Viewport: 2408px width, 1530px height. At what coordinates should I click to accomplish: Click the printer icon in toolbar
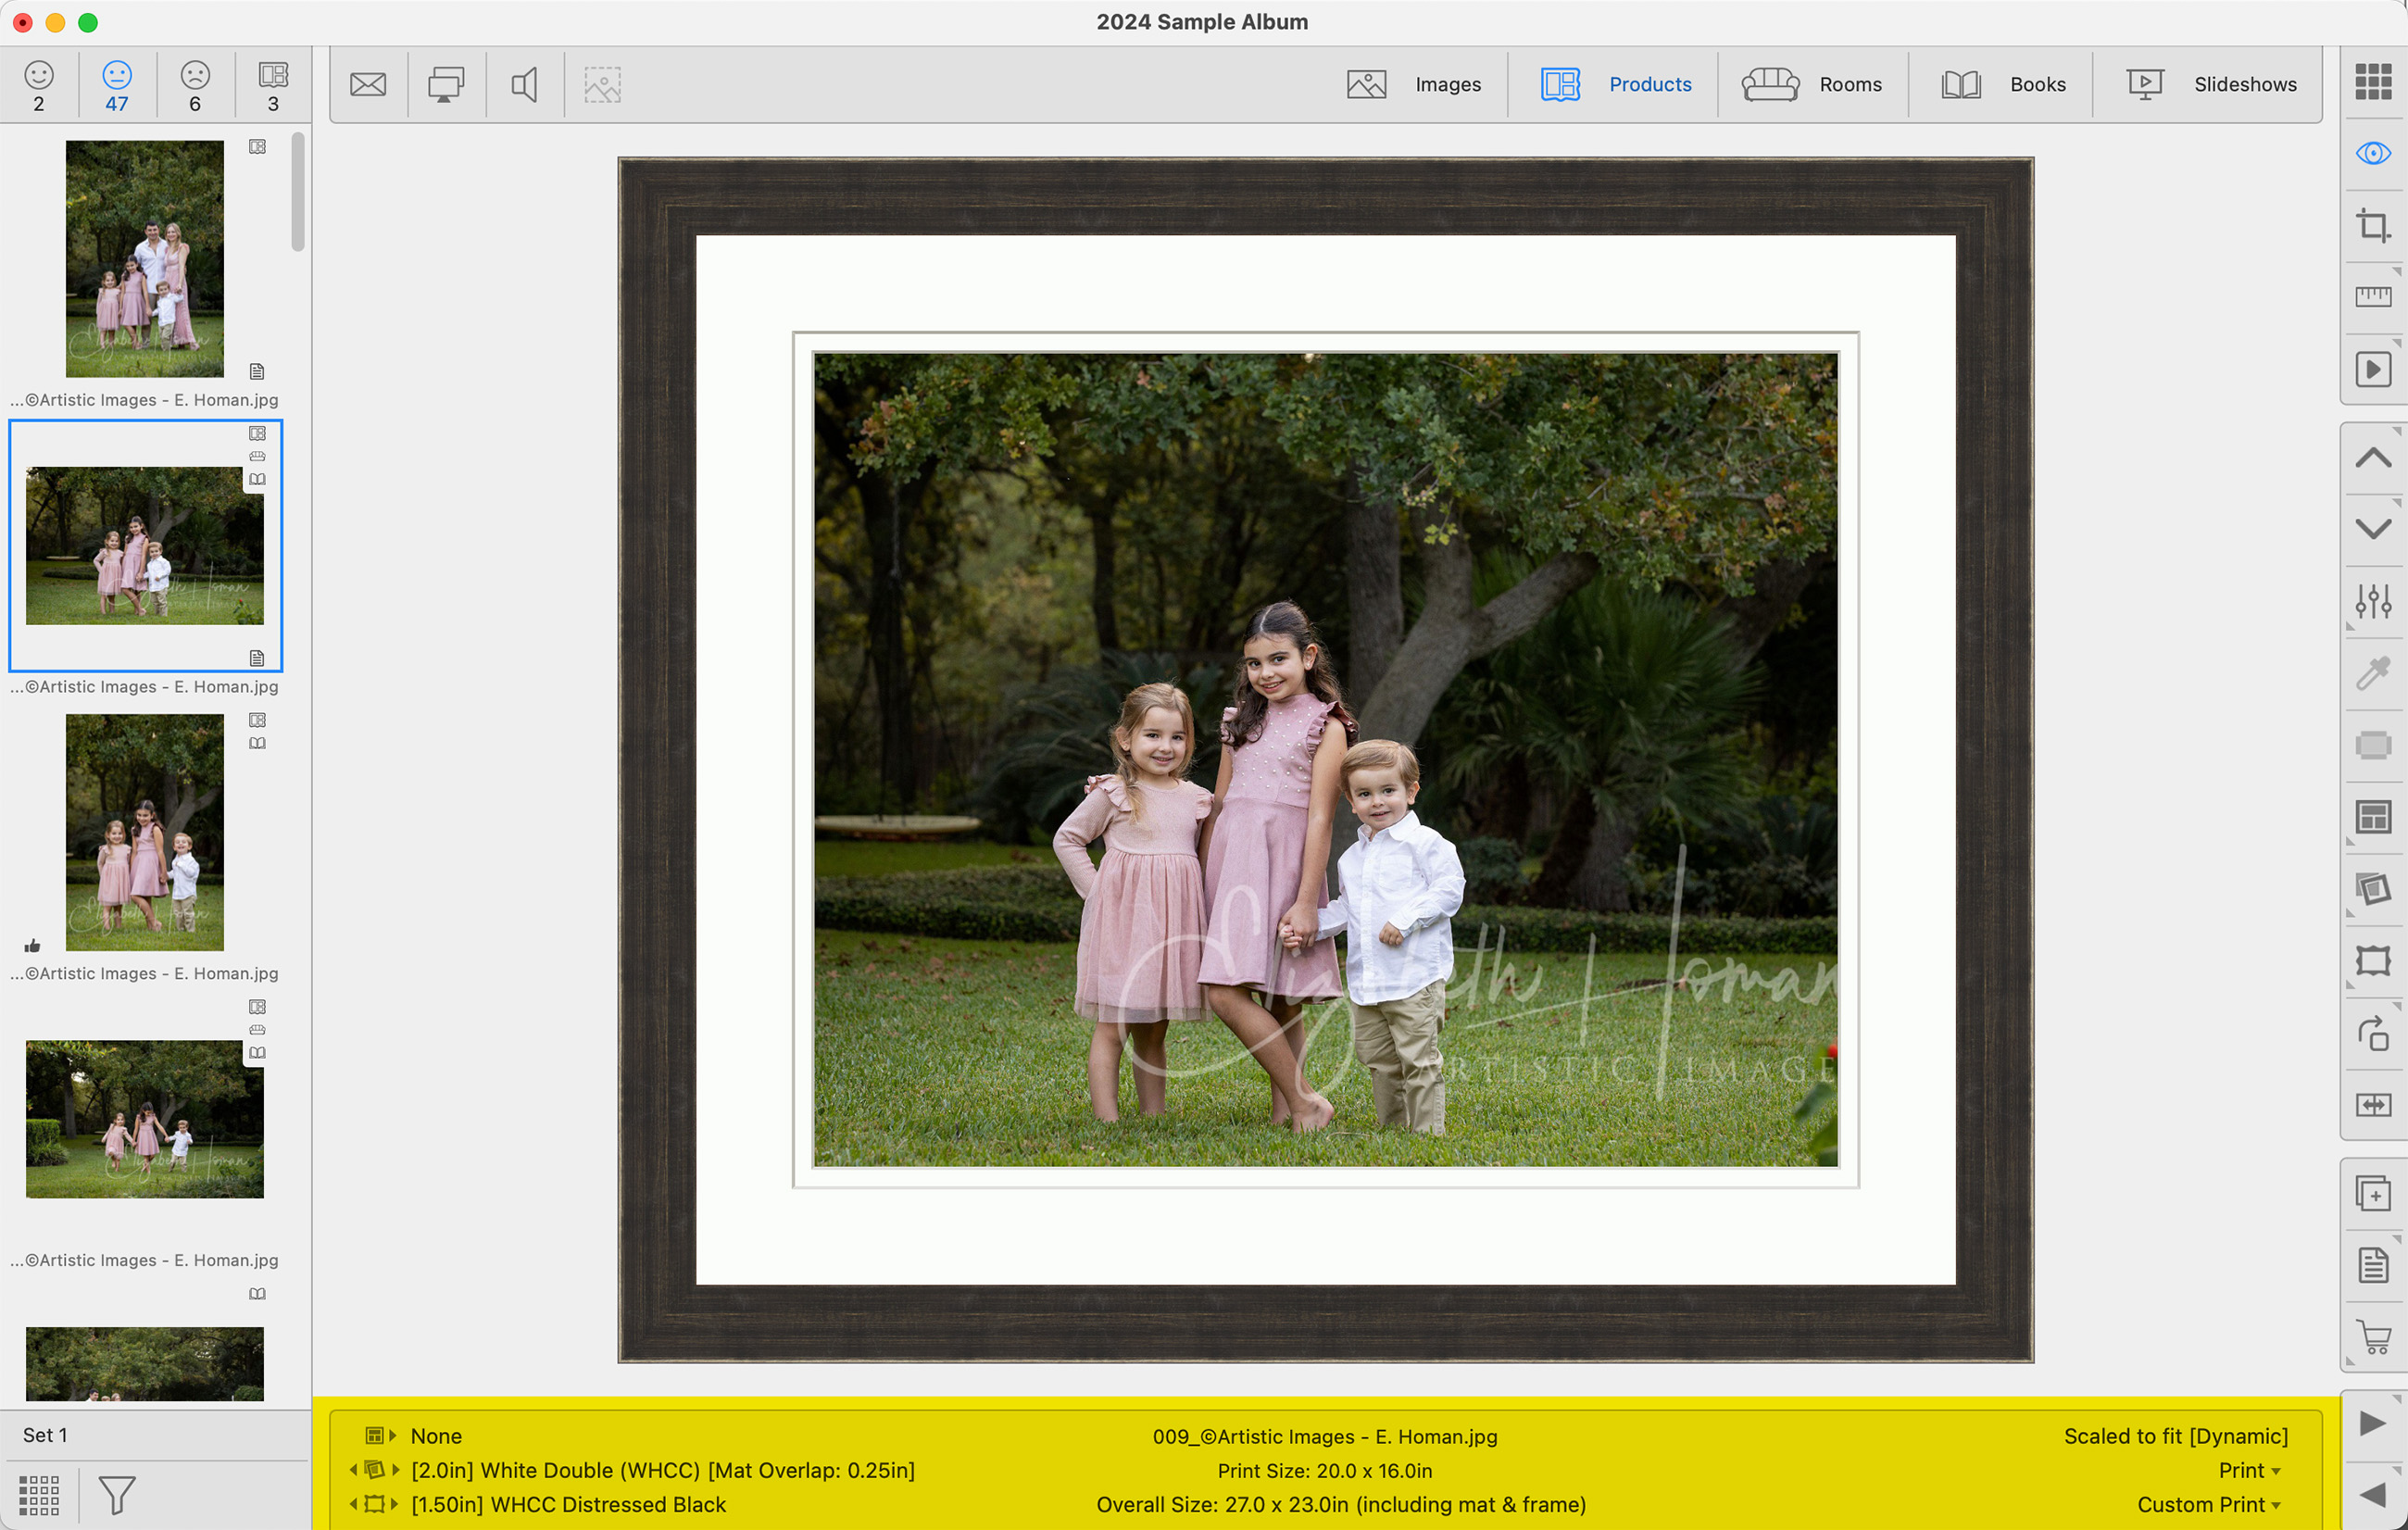coord(446,85)
